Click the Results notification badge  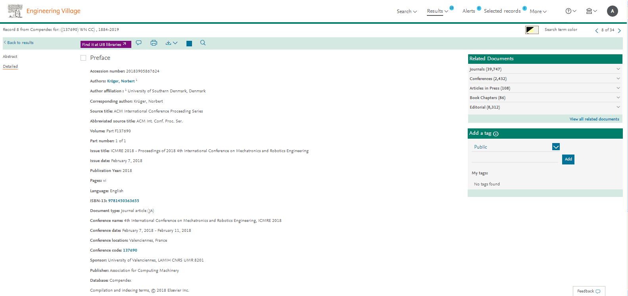[451, 8]
